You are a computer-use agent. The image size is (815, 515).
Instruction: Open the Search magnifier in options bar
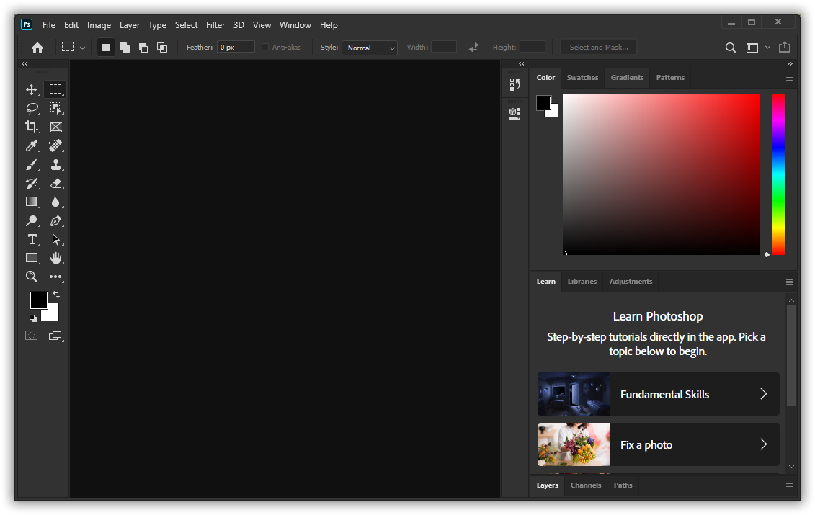coord(730,48)
